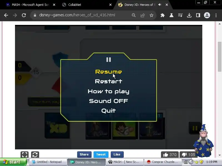Viewport: 222px width, 166px height.
Task: Click the Disney XD card deck
Action: [x=57, y=125]
